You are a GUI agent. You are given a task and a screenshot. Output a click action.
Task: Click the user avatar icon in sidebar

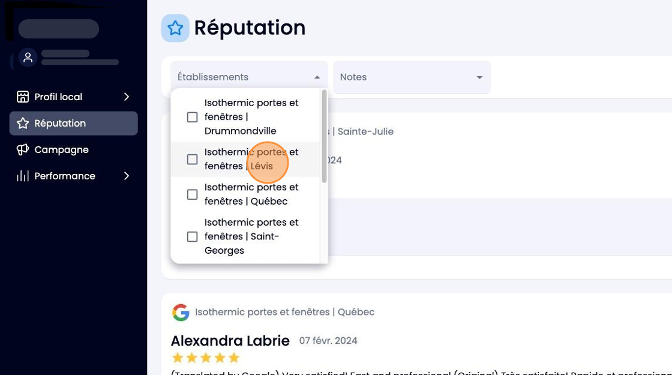click(x=28, y=58)
